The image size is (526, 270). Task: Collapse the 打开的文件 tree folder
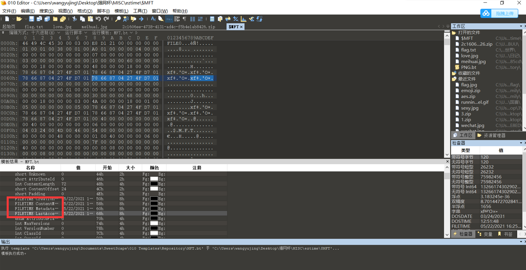coord(454,32)
